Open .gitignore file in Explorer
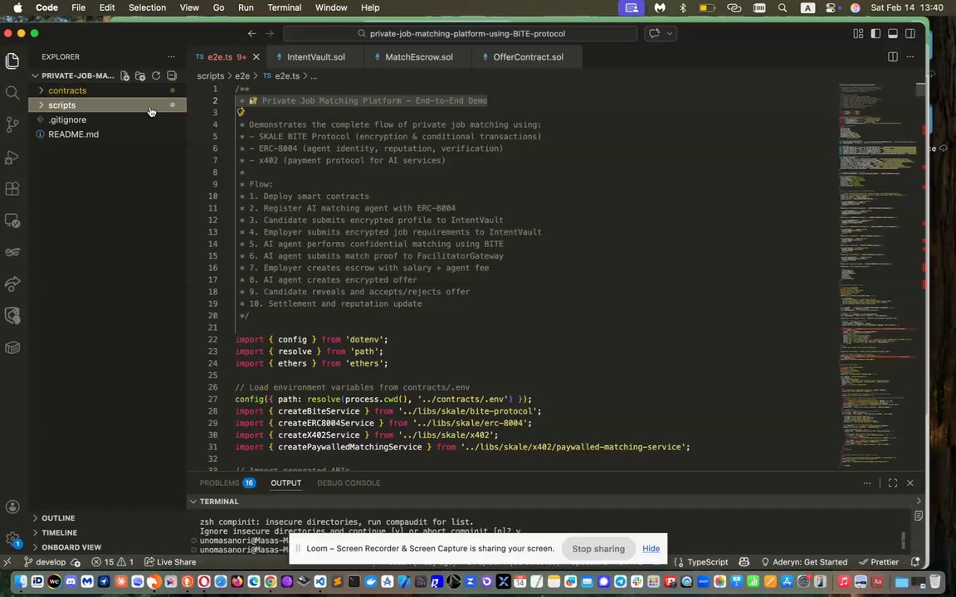 point(107,119)
